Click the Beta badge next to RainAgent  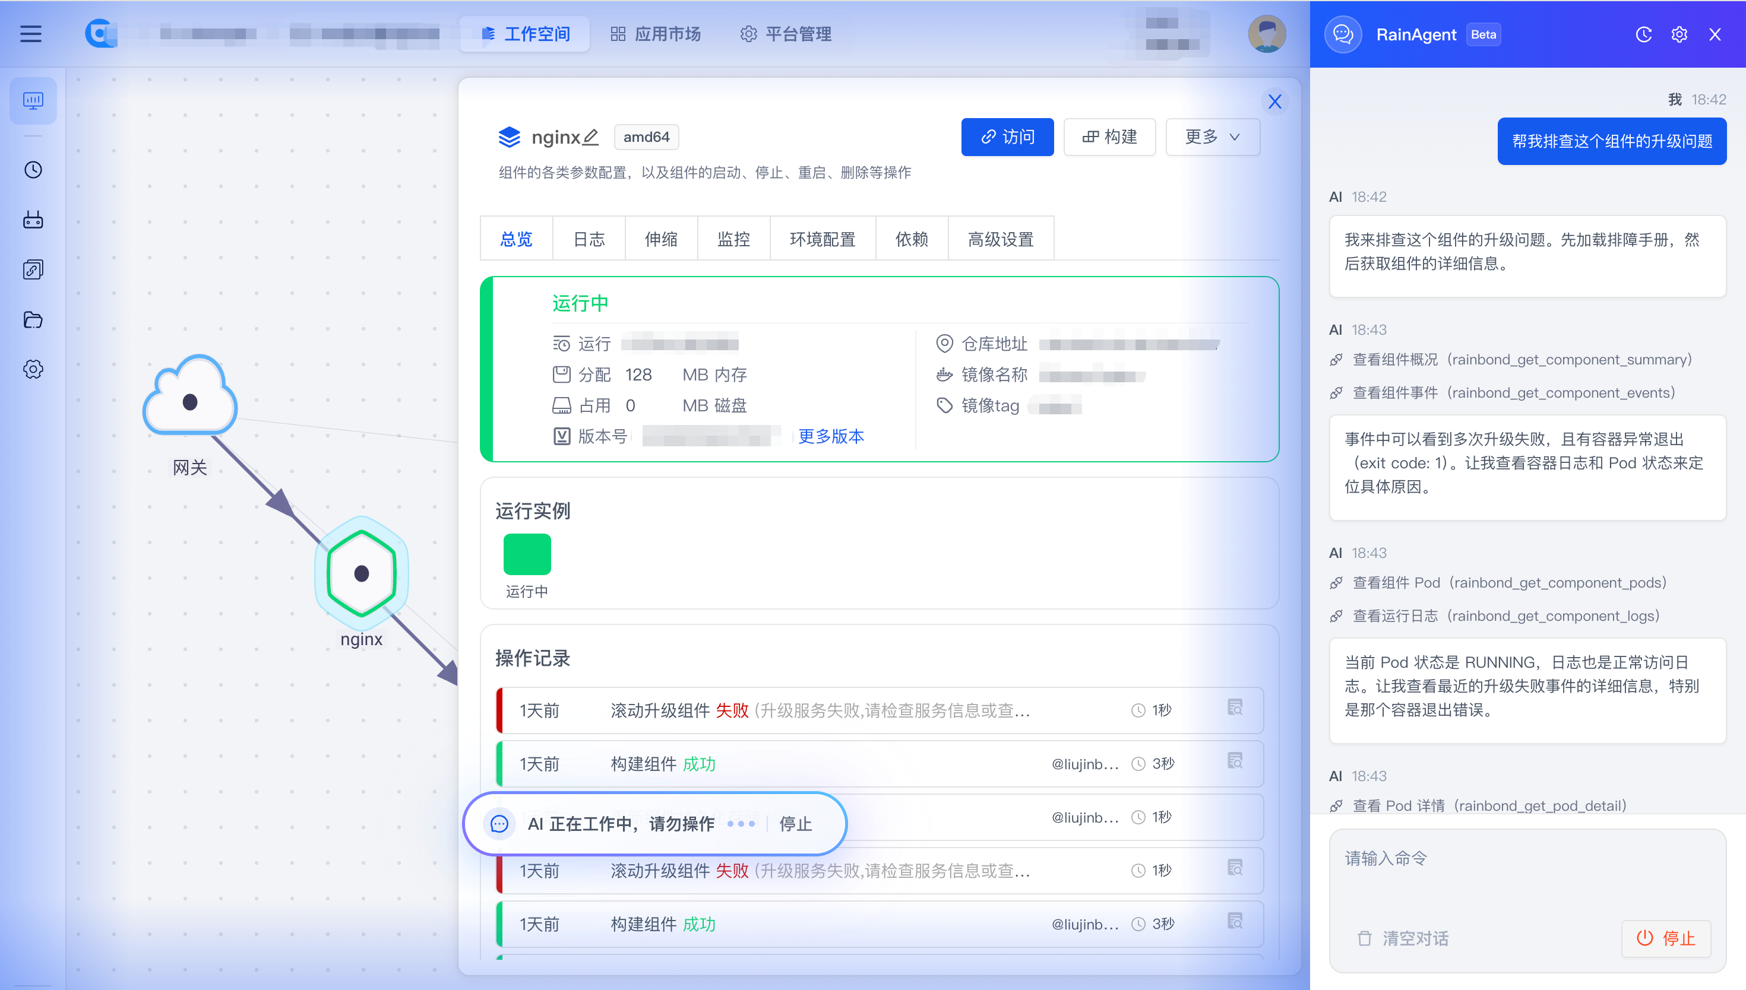pos(1484,34)
